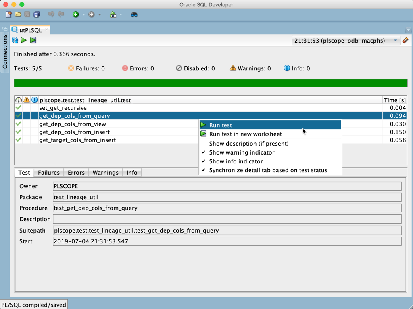
Task: Open a new SQL Worksheet via toolbar icon
Action: [x=112, y=14]
